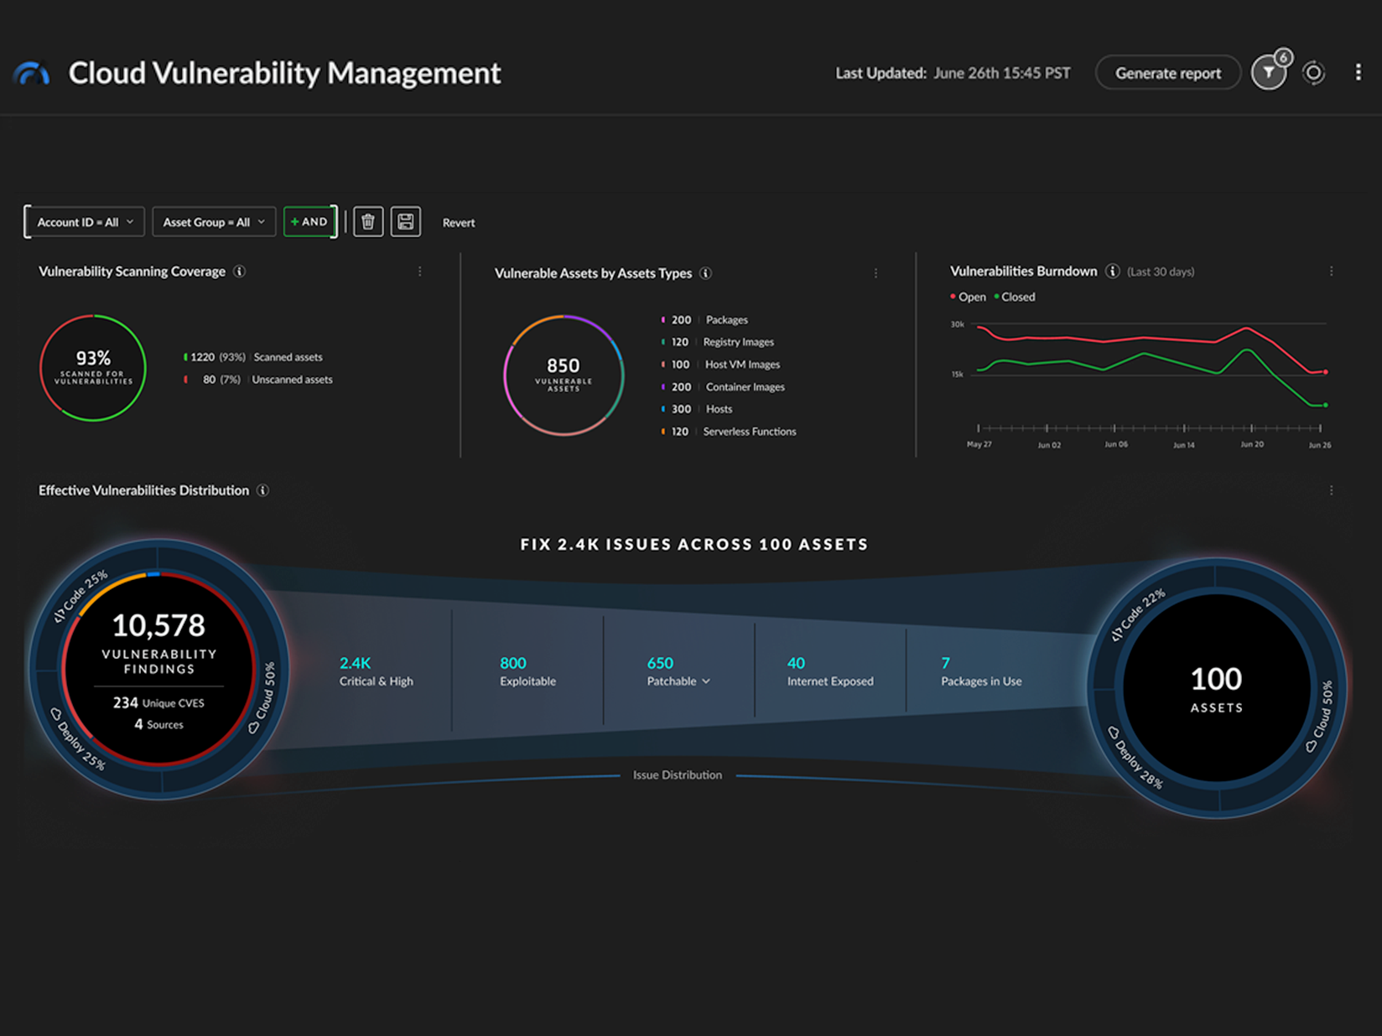Open the three-dot menu in the top right
This screenshot has width=1382, height=1036.
(x=1358, y=73)
